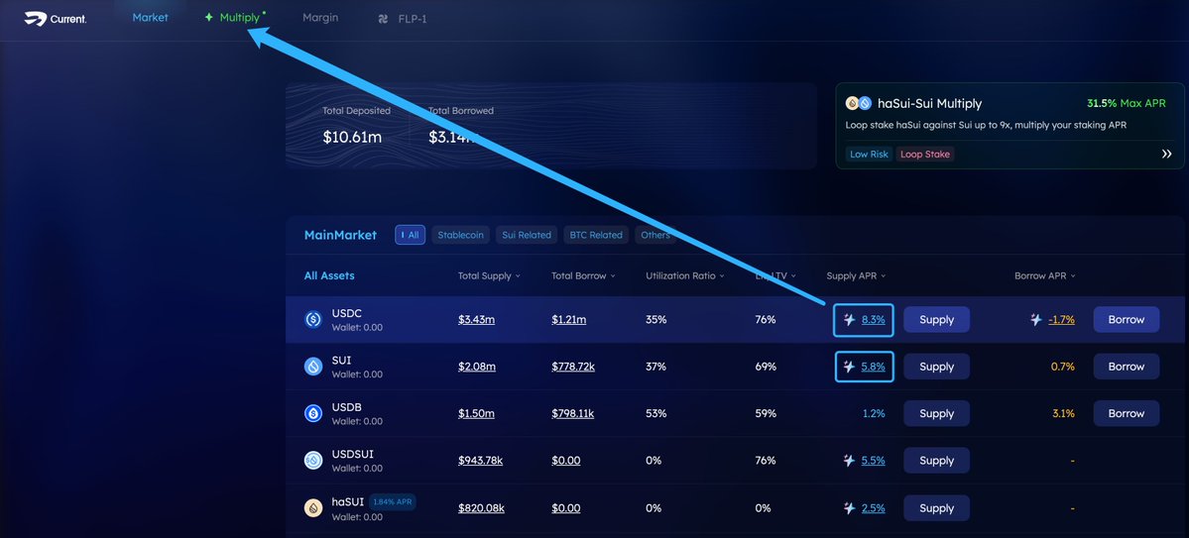1189x538 pixels.
Task: Click USDC total borrow $1.21m
Action: pos(569,320)
